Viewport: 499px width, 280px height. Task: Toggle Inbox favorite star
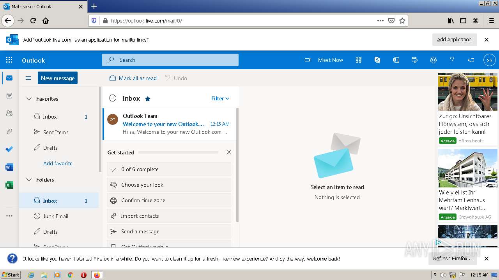tap(148, 99)
